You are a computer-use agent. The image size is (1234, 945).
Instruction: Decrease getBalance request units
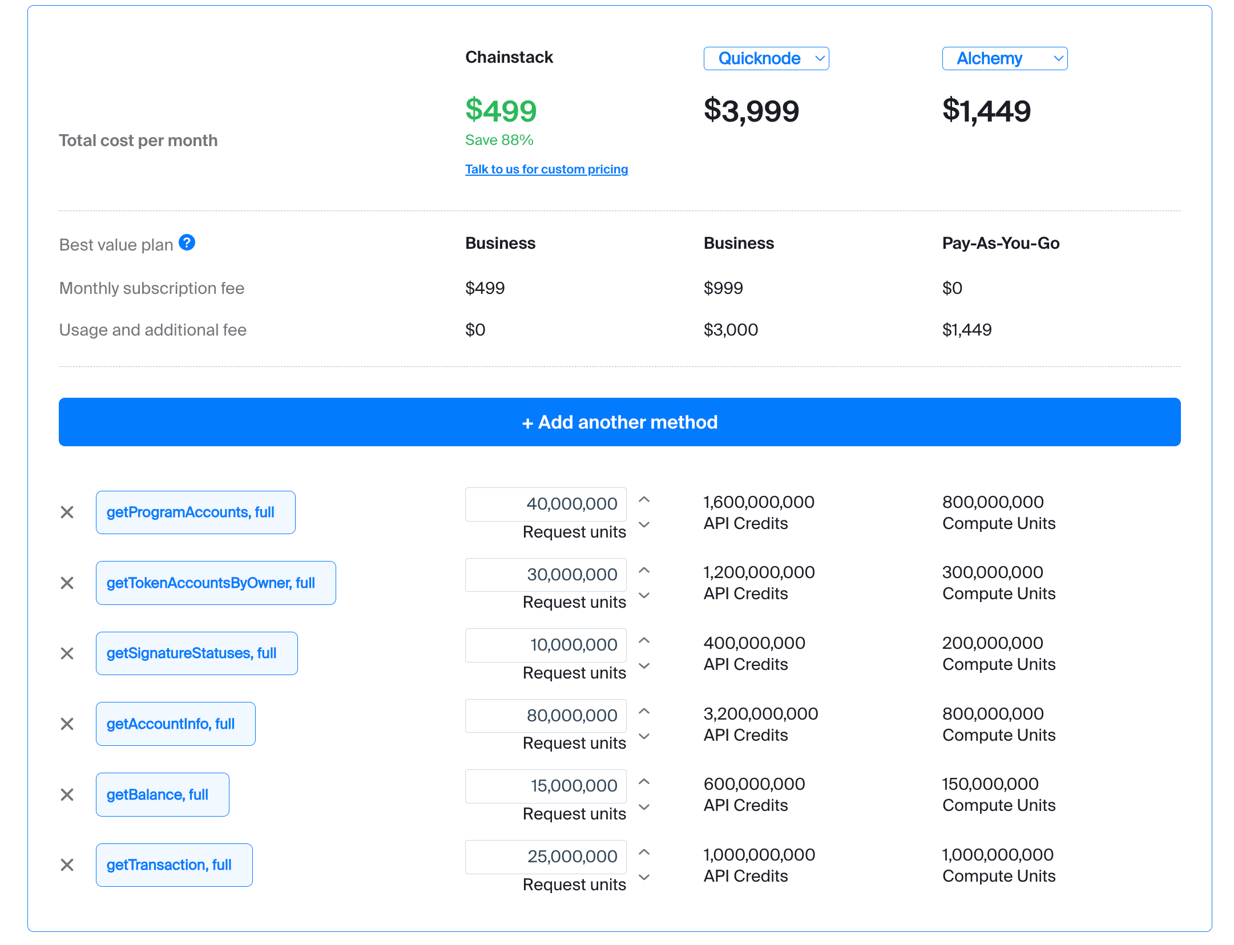(644, 807)
